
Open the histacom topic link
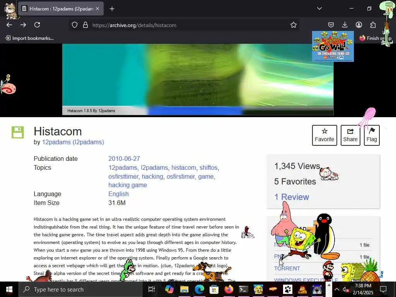[184, 168]
